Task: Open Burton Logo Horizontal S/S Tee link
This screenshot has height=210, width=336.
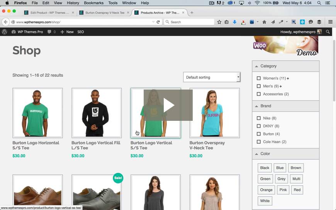Action: [36, 145]
